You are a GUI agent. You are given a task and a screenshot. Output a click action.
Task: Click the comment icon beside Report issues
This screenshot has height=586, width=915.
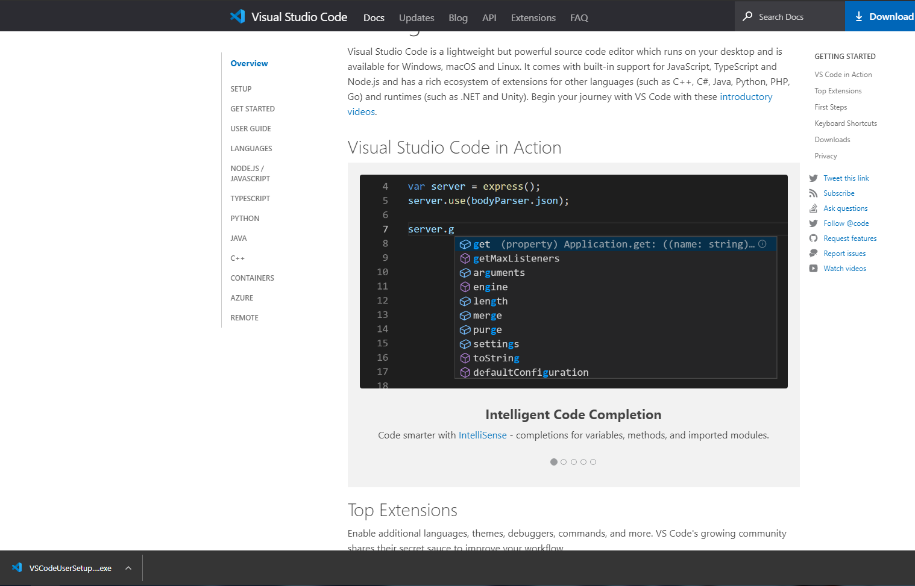click(x=813, y=254)
